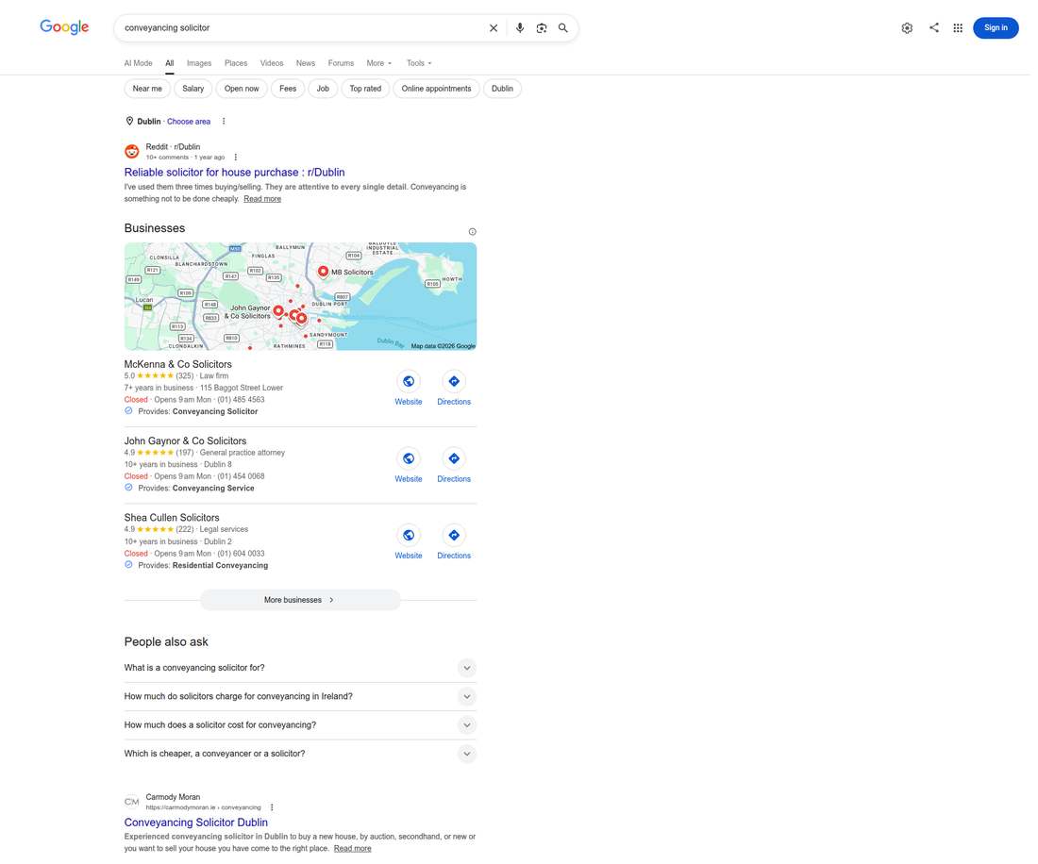
Task: Apply the Open now filter chip
Action: [242, 89]
